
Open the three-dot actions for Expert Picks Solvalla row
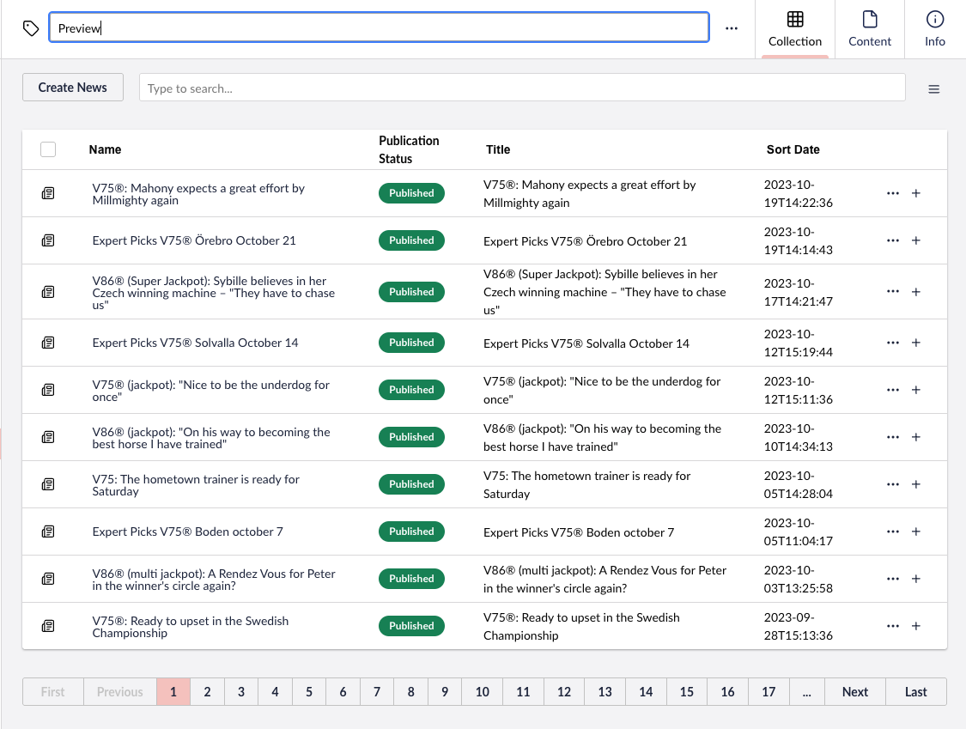893,343
